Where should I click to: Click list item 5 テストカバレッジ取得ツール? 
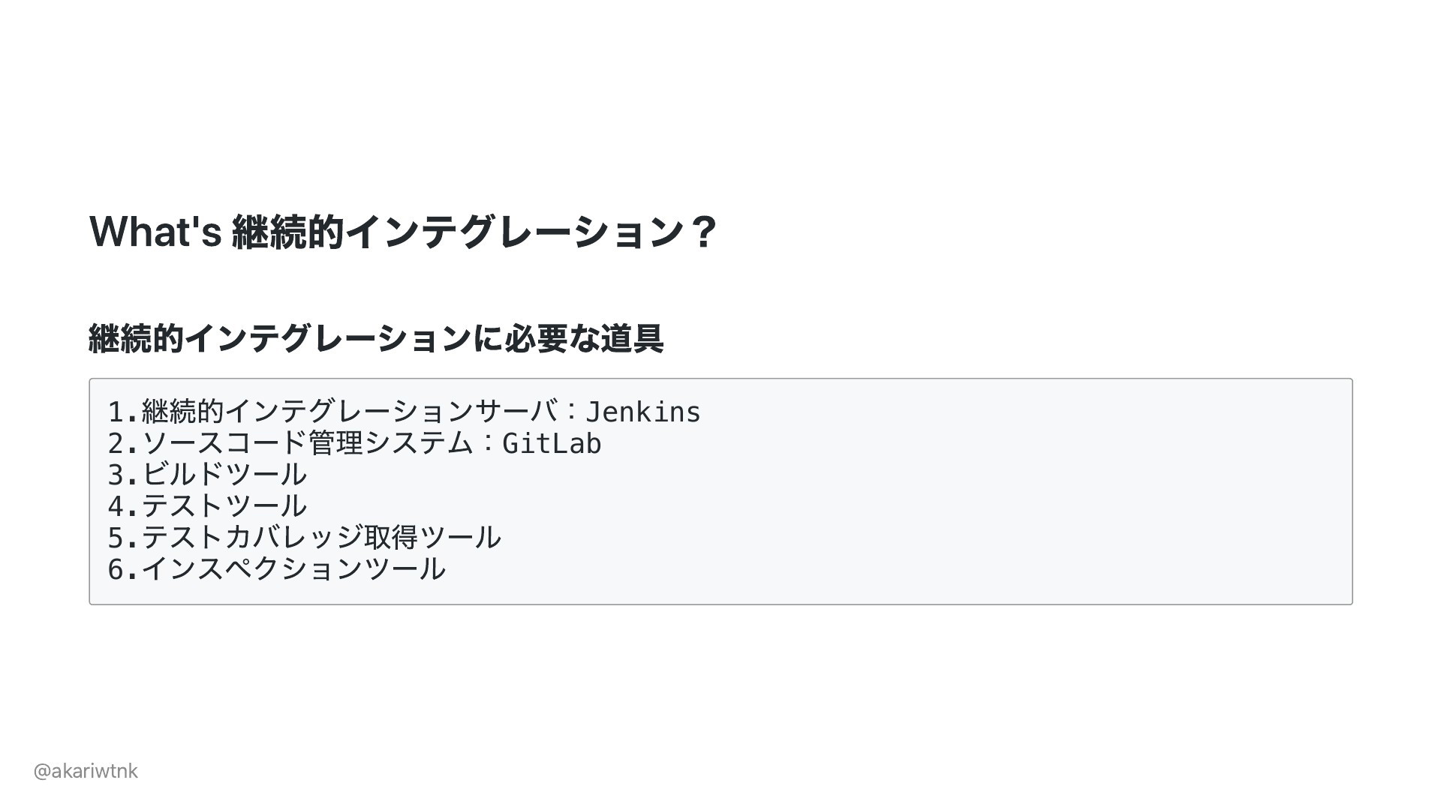pos(304,538)
